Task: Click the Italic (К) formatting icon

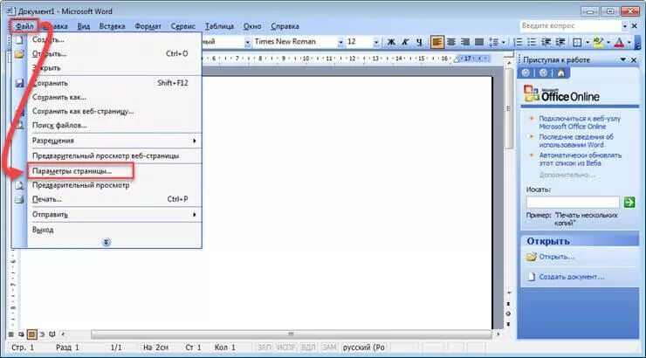Action: click(405, 42)
